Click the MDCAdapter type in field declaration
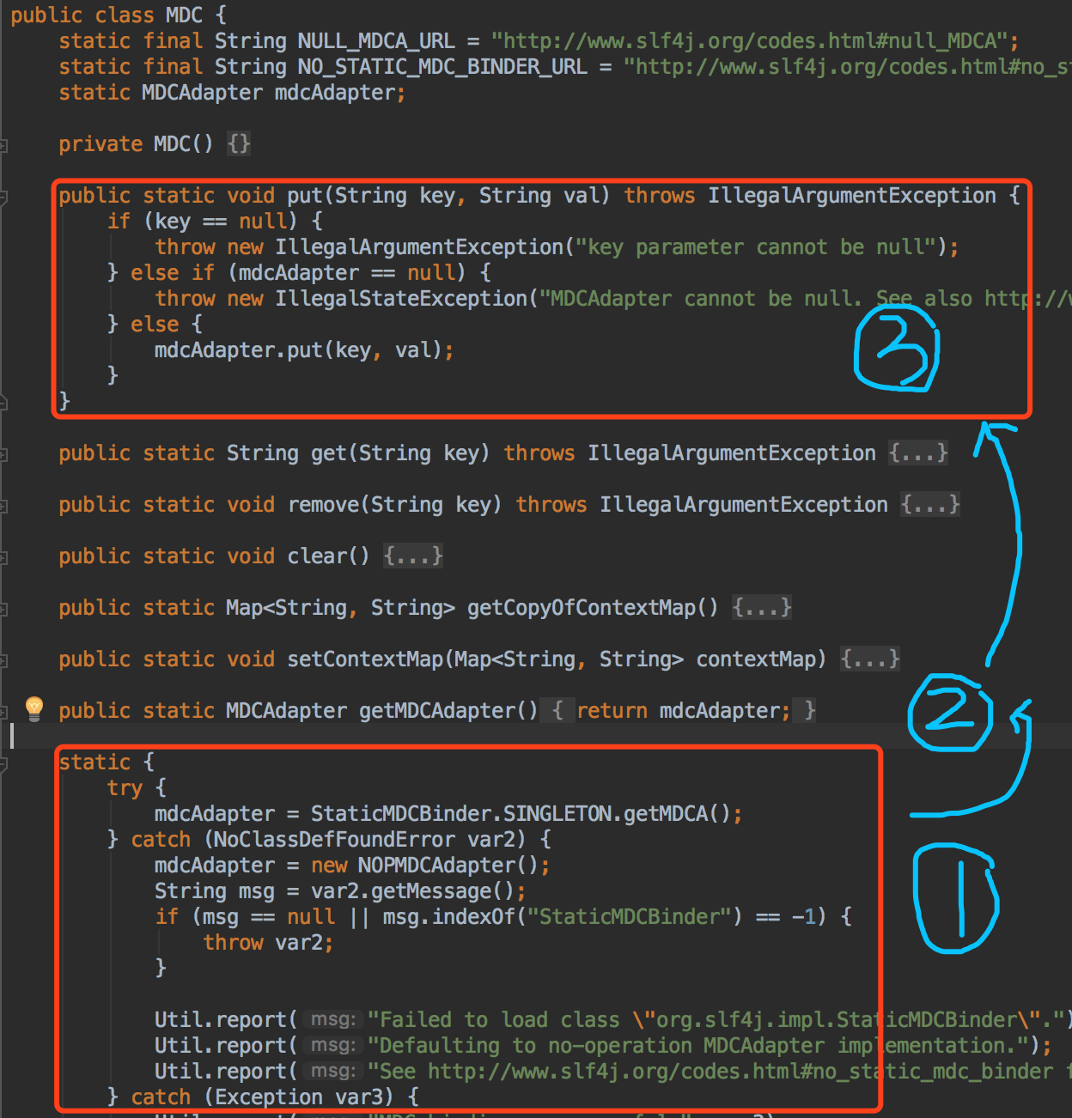The height and width of the screenshot is (1118, 1072). (202, 93)
